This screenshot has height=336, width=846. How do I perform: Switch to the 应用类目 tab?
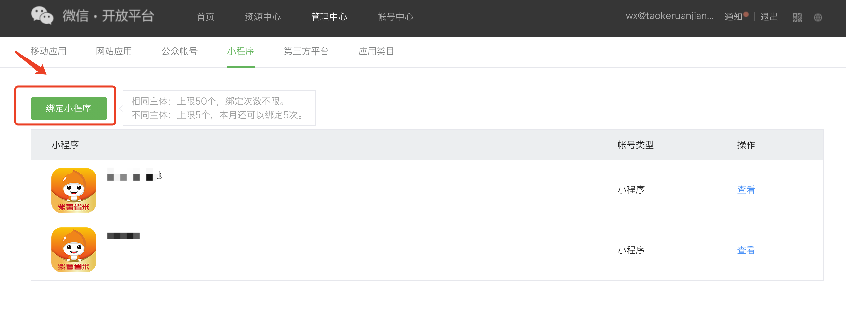(376, 51)
